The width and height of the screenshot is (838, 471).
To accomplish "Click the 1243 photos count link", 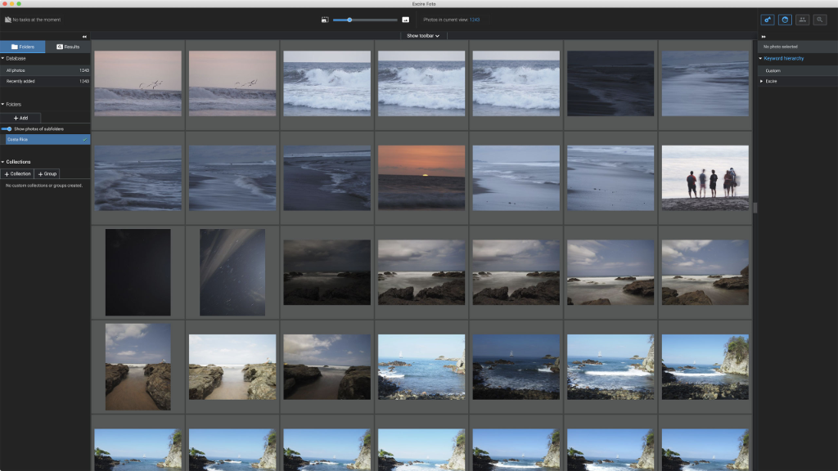I will point(475,20).
